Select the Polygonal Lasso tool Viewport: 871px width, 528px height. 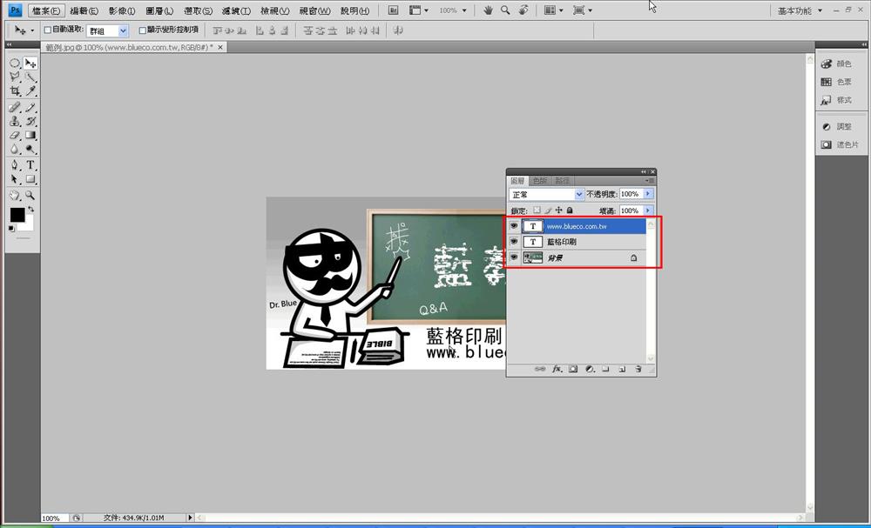15,77
